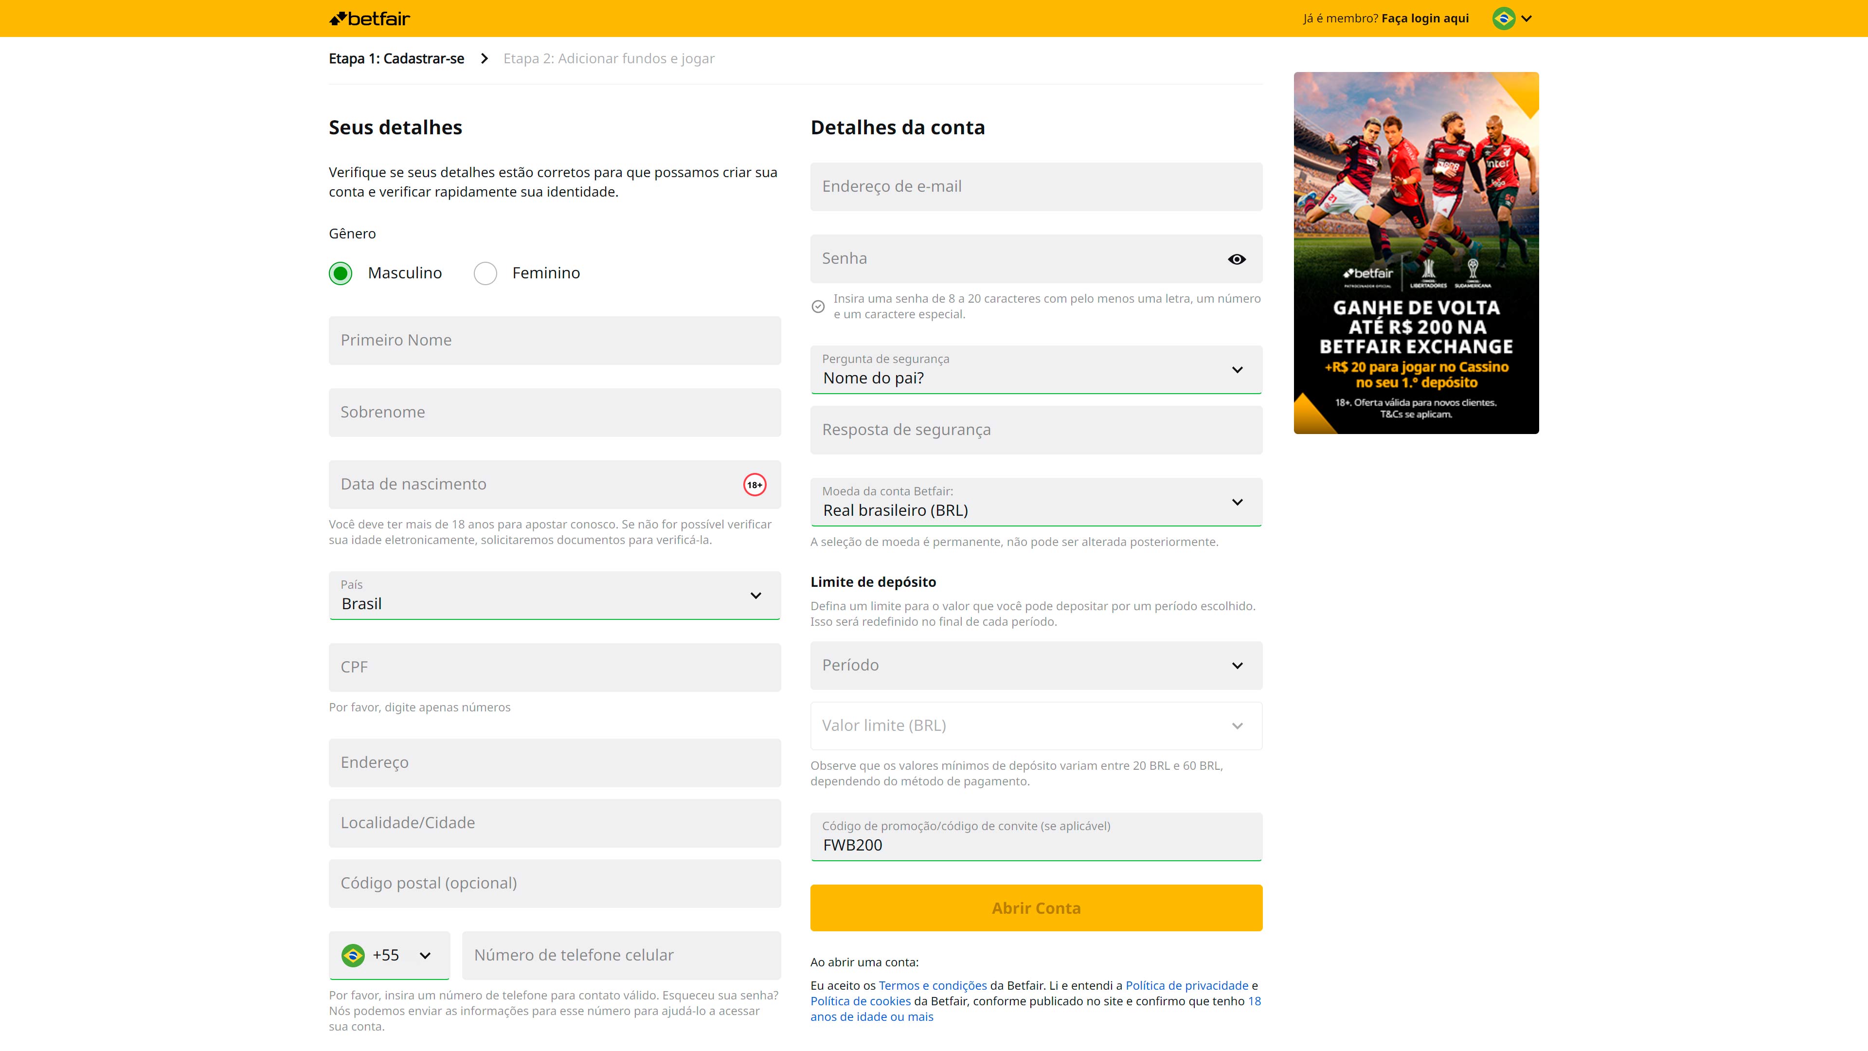Click the Gênero label
Screen dimensions: 1868x1051
352,234
